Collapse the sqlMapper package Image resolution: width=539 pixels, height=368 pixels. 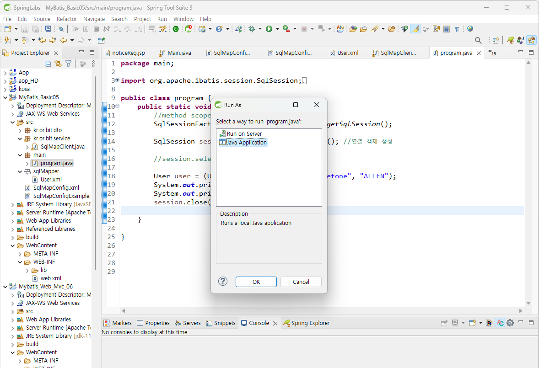20,171
